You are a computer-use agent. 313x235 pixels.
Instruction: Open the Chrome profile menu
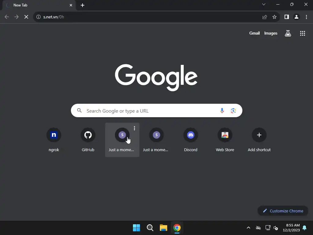point(296,17)
